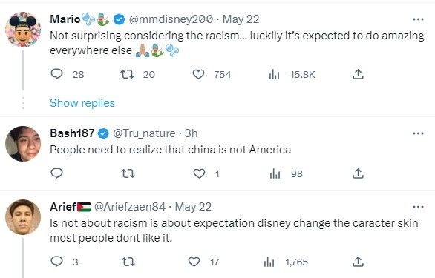This screenshot has width=435, height=278.
Task: Share Mario's tweet via upload icon
Action: point(358,74)
